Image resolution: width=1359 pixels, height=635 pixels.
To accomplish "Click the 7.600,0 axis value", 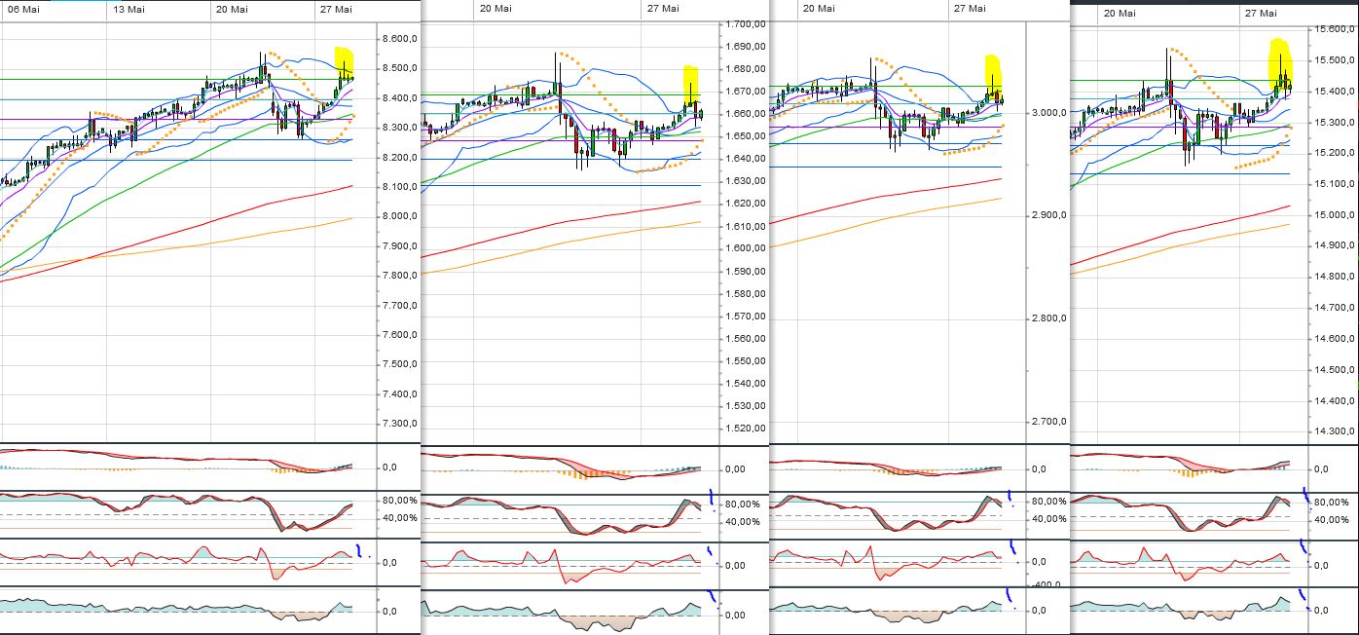I will 401,335.
